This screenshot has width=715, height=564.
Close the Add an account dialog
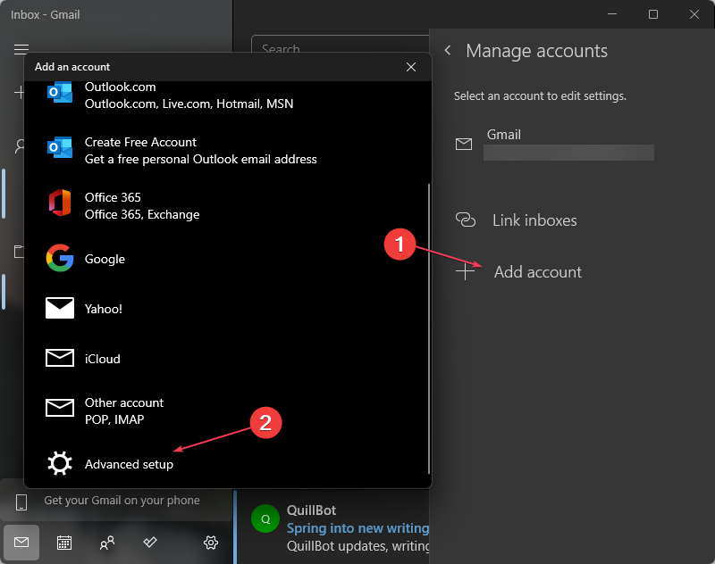(411, 67)
